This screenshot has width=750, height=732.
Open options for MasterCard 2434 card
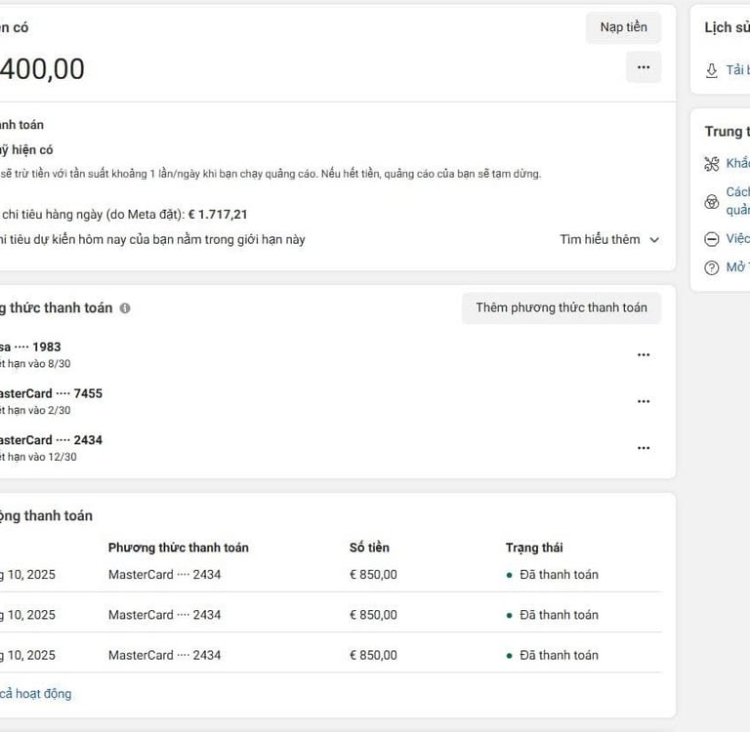[x=643, y=448]
